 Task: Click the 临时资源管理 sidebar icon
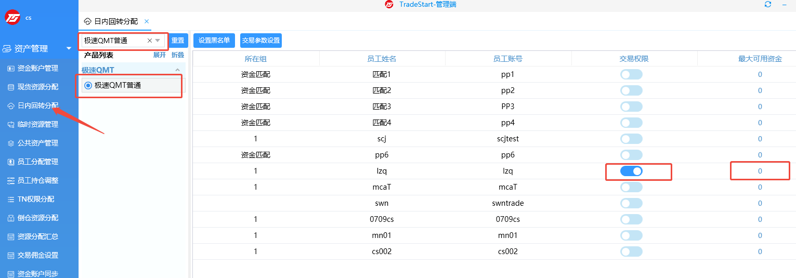click(11, 124)
